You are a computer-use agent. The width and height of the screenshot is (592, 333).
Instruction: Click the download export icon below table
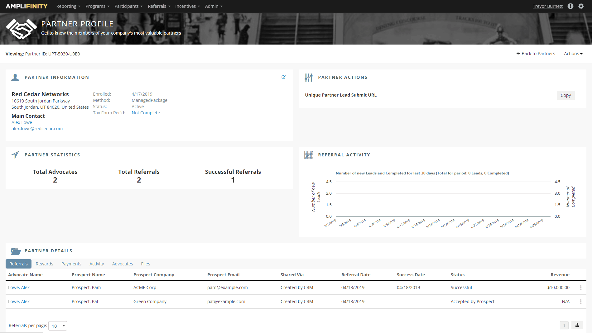[x=577, y=325]
